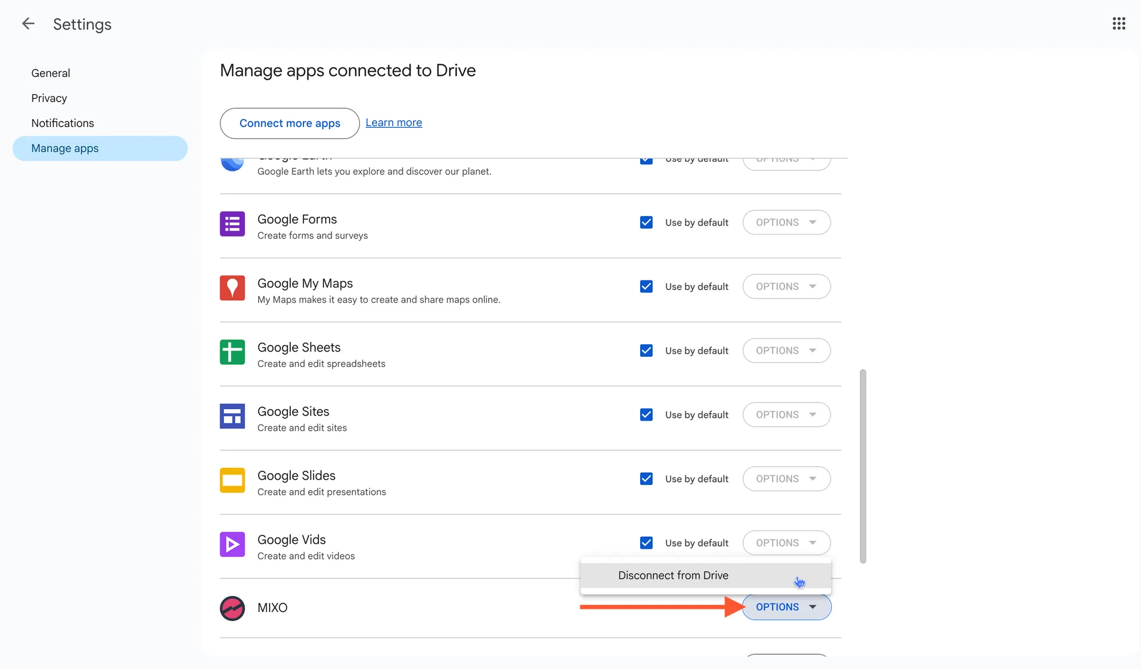The height and width of the screenshot is (669, 1141).
Task: Click the MIXO app logo
Action: pyautogui.click(x=232, y=608)
